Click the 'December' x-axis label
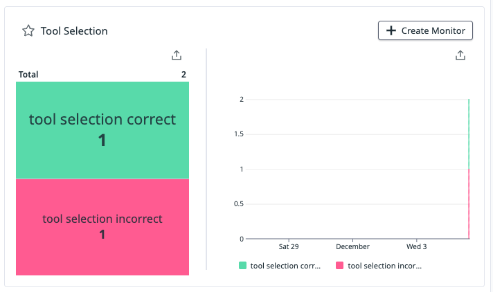This screenshot has width=493, height=292. [352, 246]
